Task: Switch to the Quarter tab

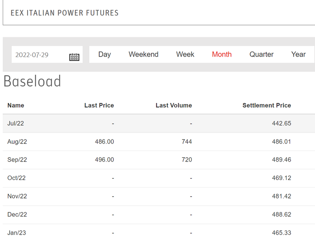Action: pos(261,55)
